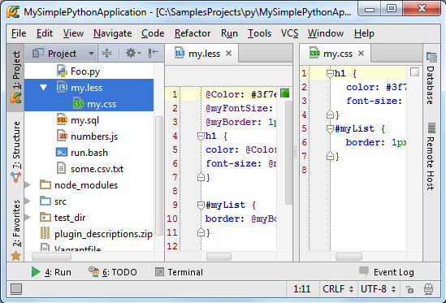Viewport: 446px width, 303px height.
Task: Open the Edit menu
Action: point(45,33)
